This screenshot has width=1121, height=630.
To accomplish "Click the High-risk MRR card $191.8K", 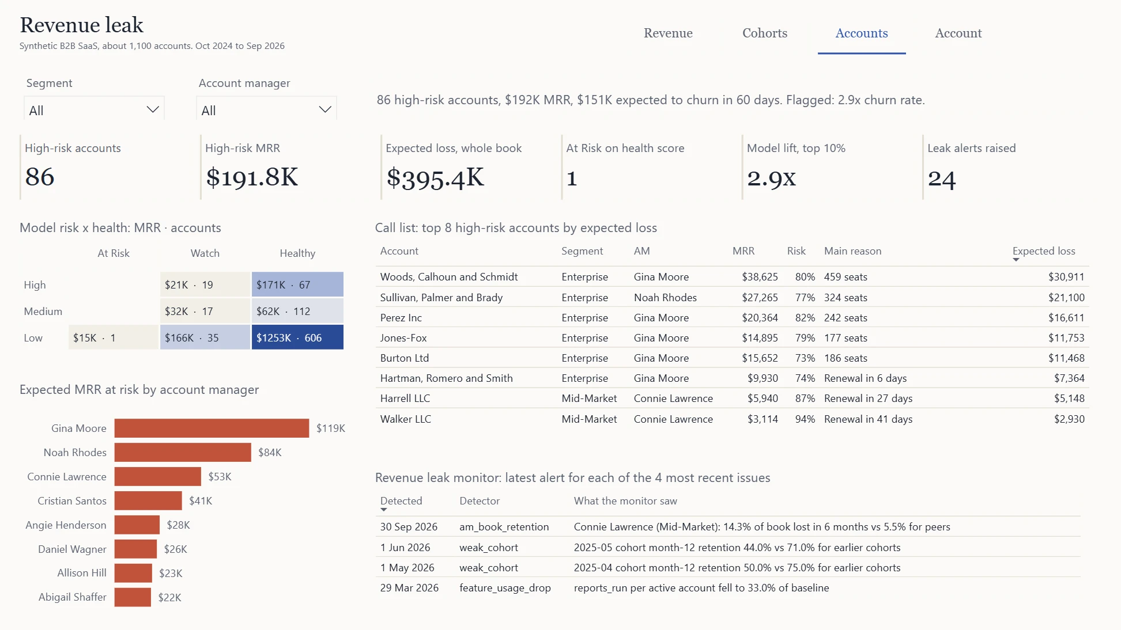I will click(286, 167).
